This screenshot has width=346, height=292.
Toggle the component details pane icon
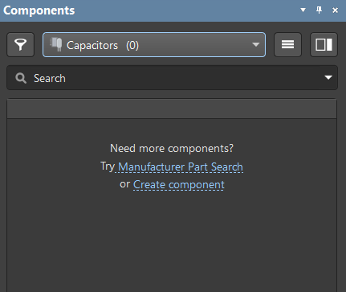[x=324, y=45]
